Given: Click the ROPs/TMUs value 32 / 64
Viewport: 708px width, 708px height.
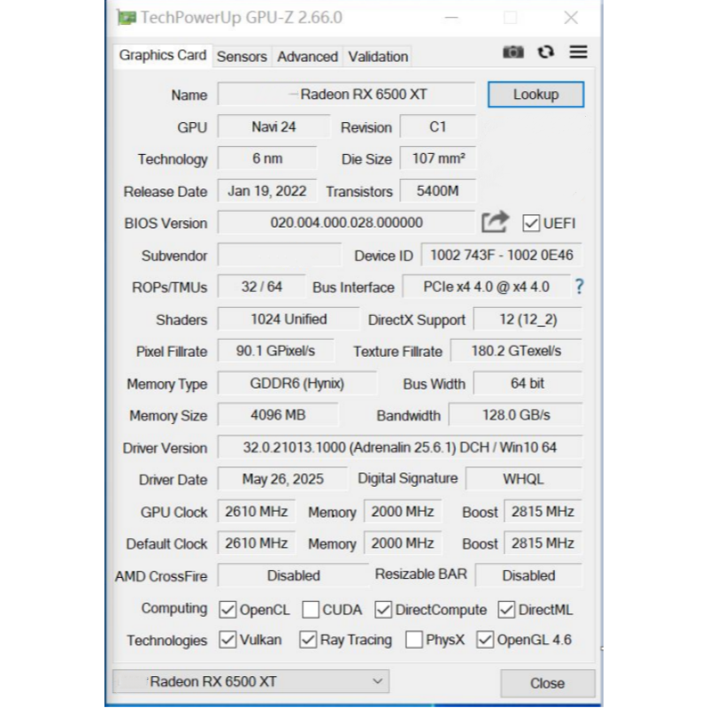Looking at the screenshot, I should pos(261,286).
